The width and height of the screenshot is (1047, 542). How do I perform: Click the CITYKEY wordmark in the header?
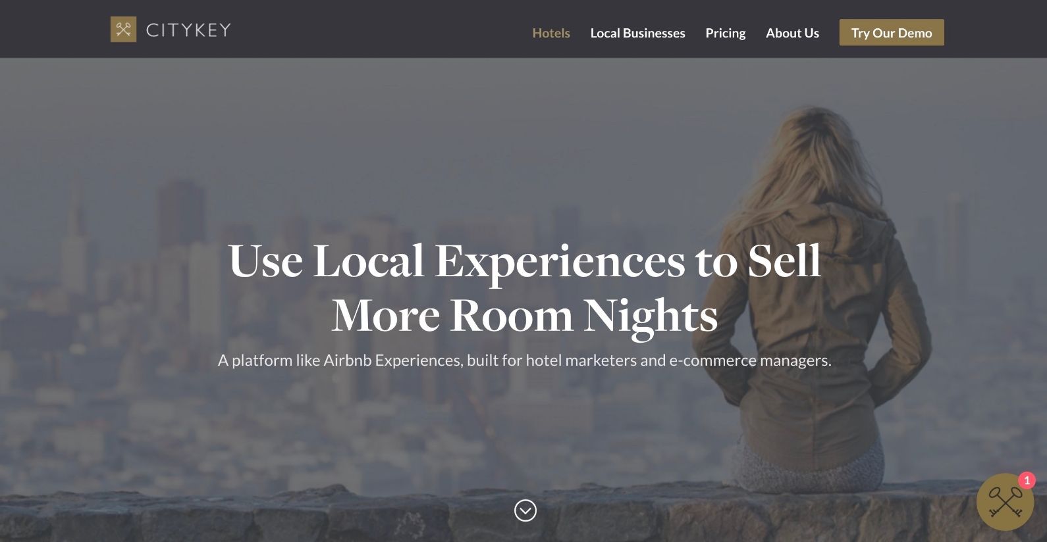coord(188,30)
